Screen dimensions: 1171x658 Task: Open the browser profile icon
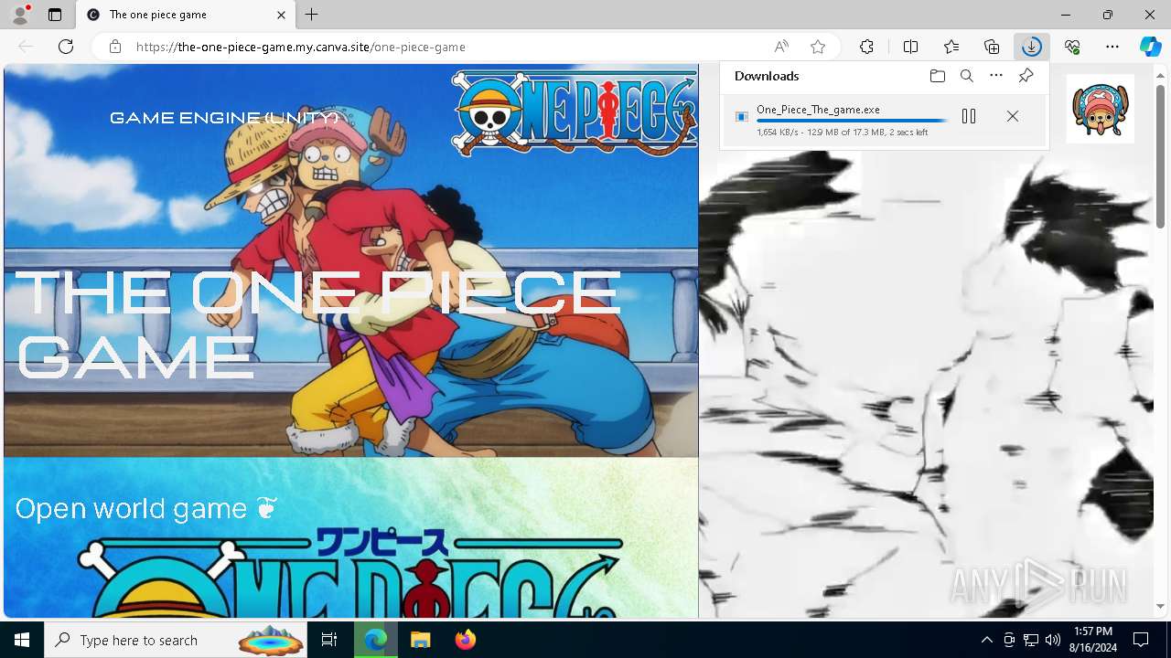pyautogui.click(x=19, y=15)
